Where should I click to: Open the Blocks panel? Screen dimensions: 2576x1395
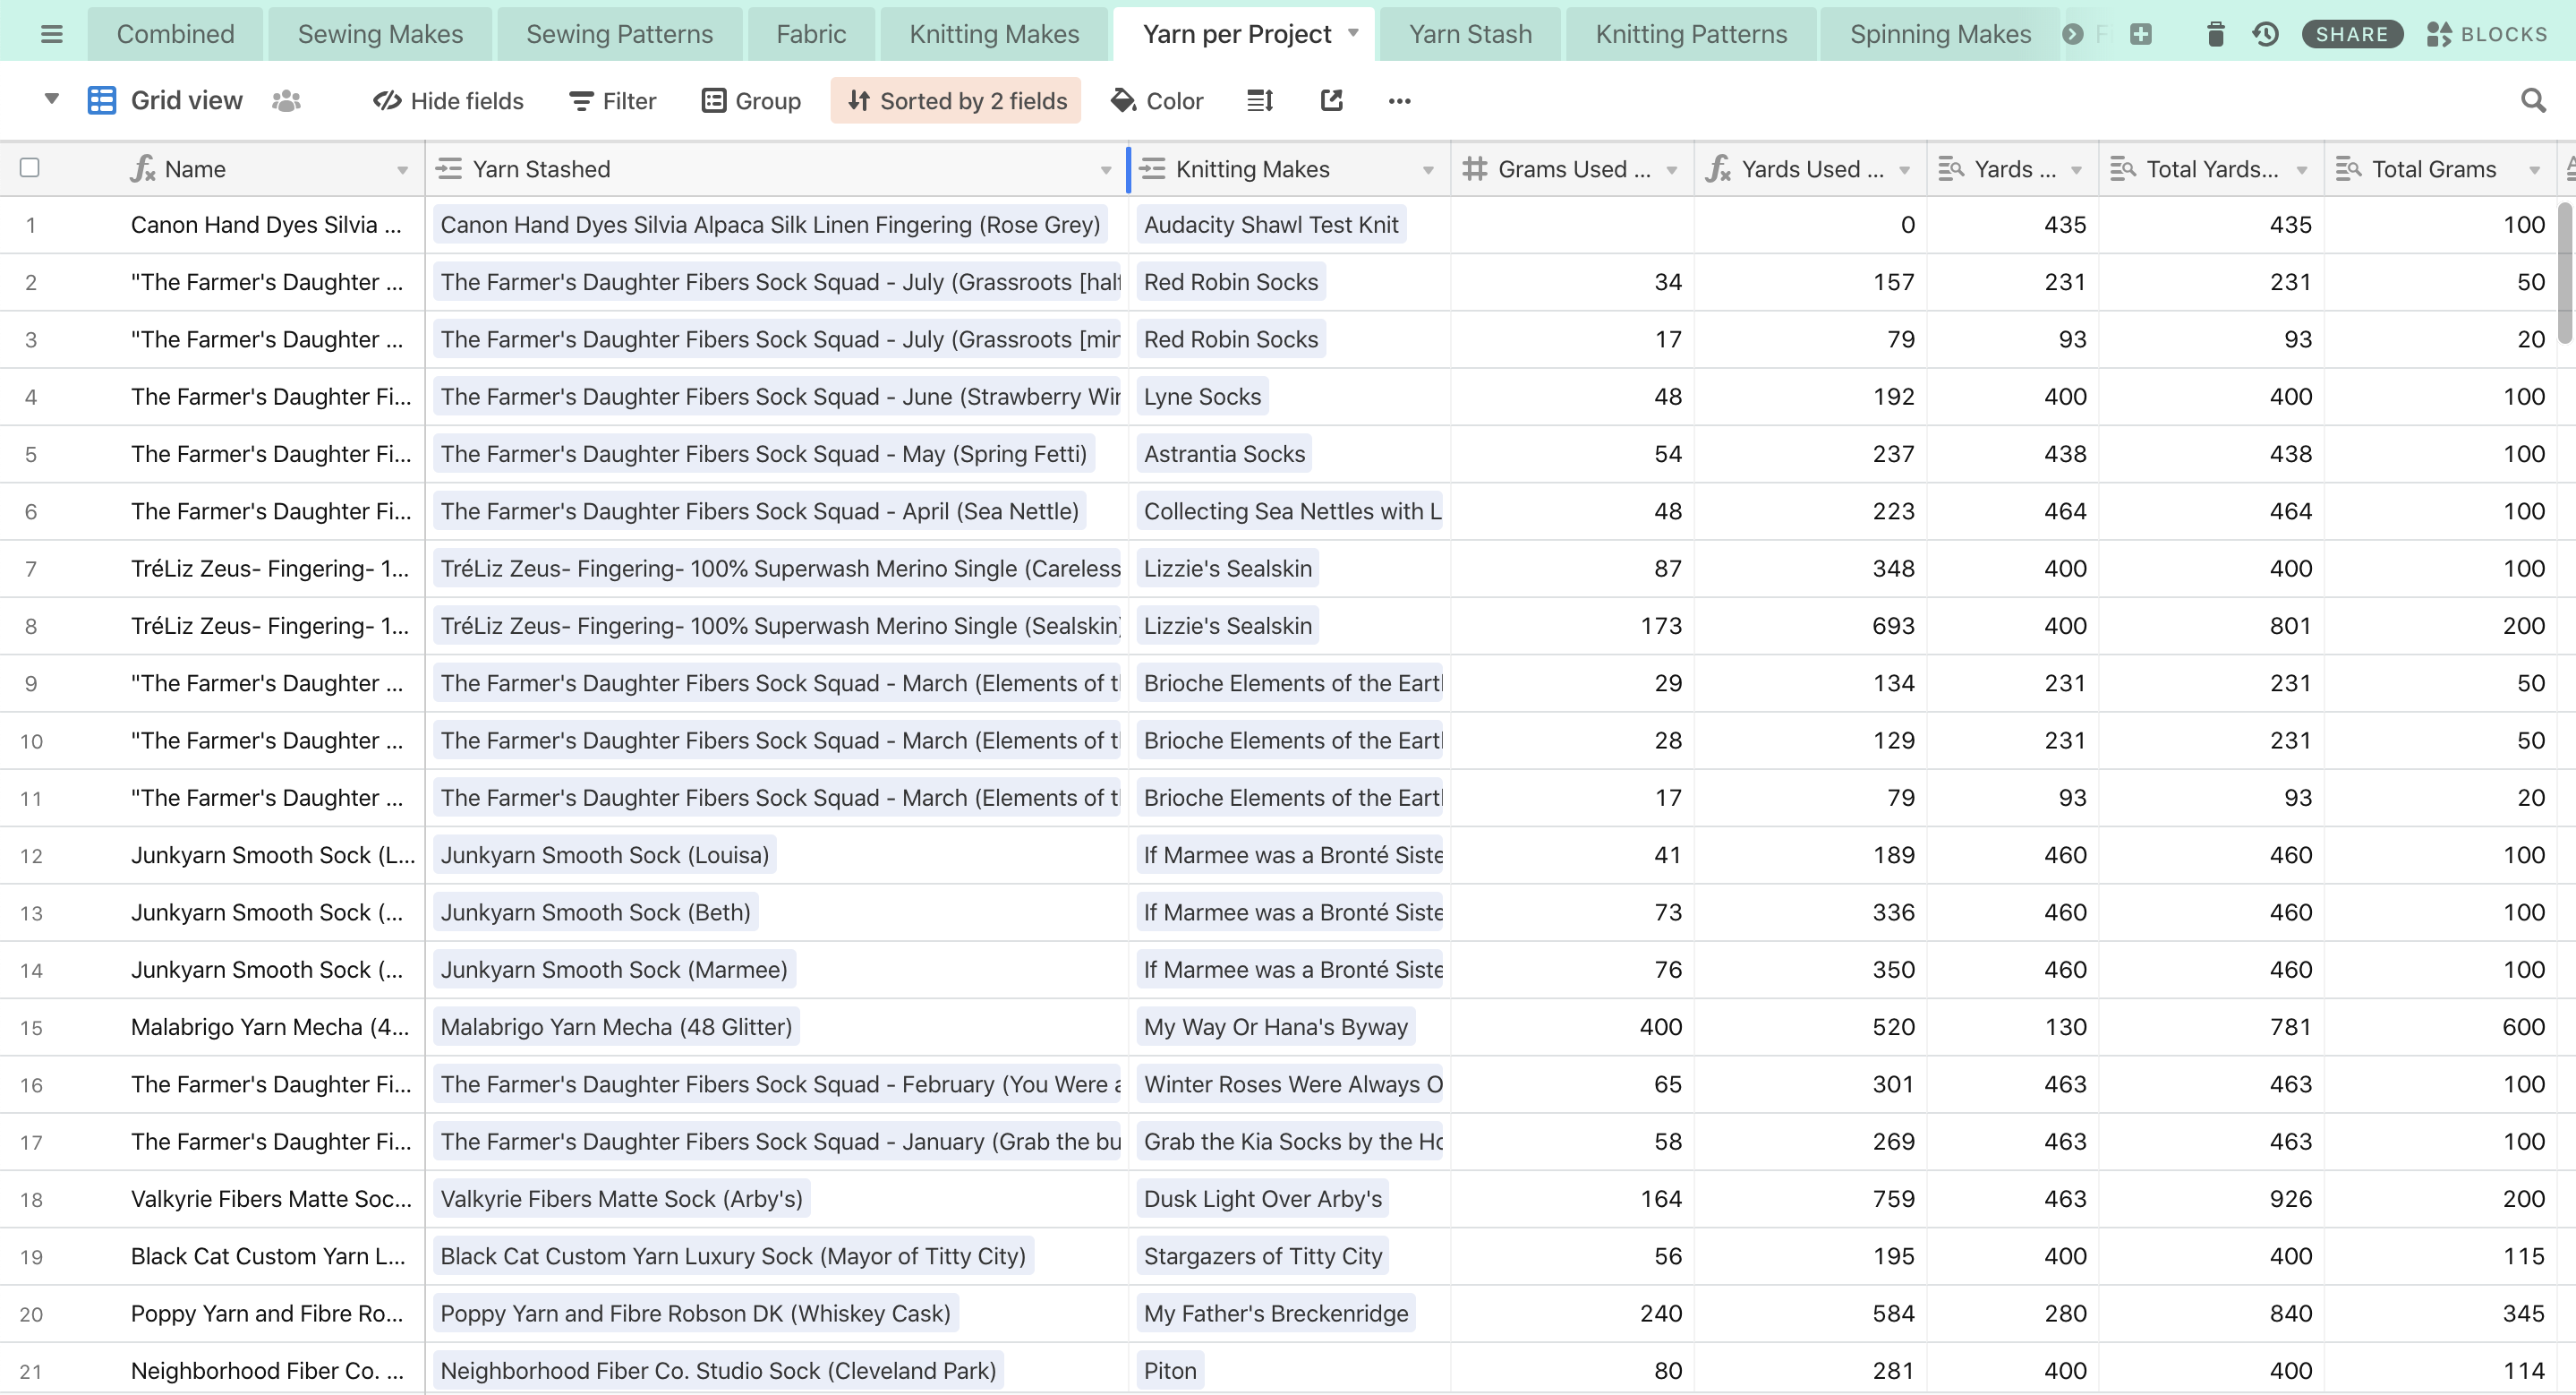pos(2486,34)
